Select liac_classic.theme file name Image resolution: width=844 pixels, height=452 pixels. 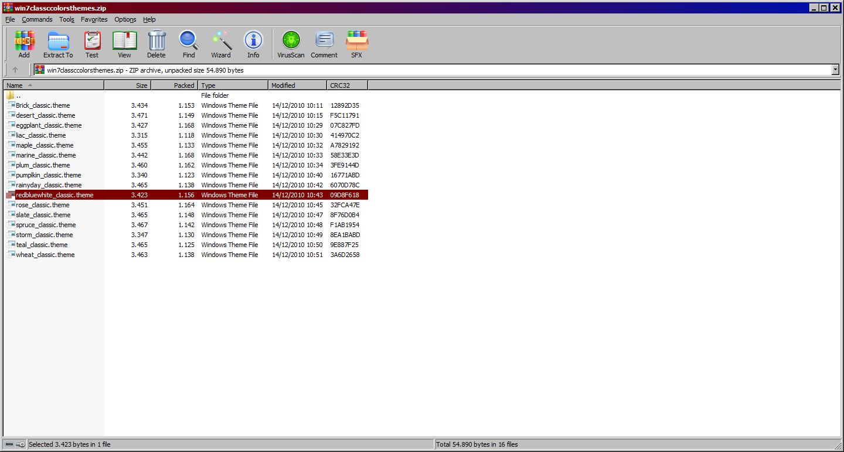click(41, 135)
